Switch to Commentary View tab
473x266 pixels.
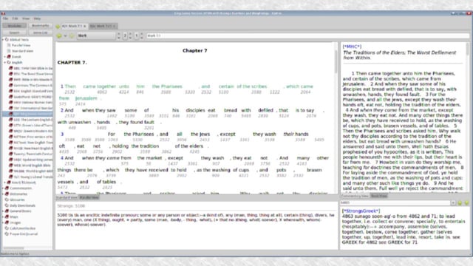[x=355, y=196]
